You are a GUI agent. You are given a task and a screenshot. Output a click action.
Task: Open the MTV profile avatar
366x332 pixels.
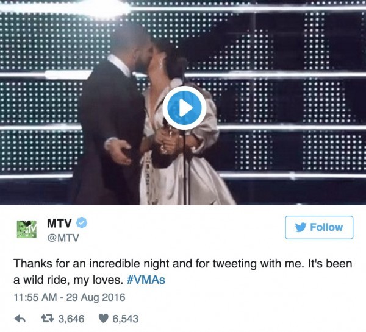click(27, 229)
